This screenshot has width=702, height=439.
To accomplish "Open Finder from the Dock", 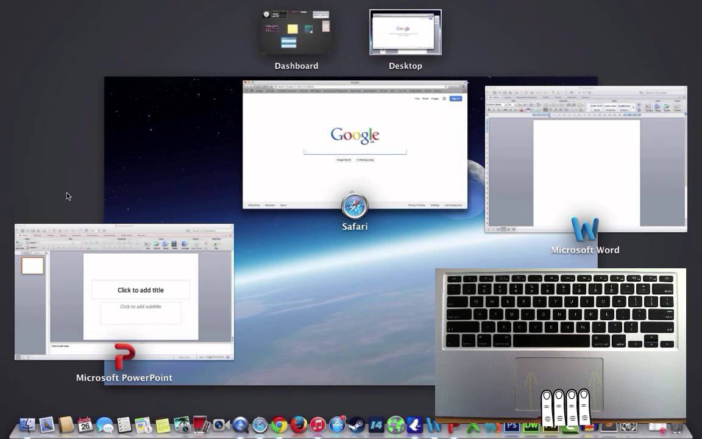I will 27,424.
